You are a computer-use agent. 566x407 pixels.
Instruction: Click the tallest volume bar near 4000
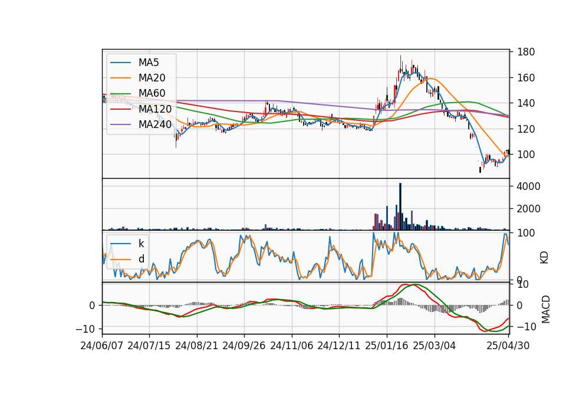point(400,206)
